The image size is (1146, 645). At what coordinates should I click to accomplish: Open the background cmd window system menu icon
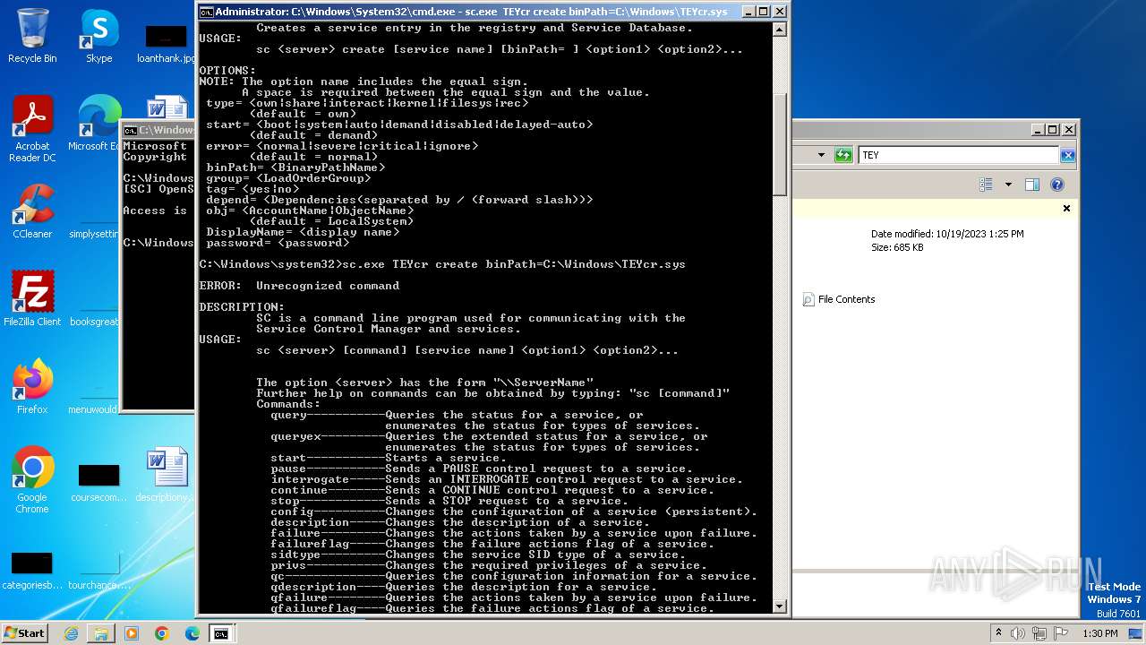coord(130,131)
